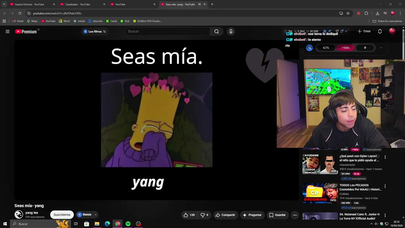Open Chrome extensions puzzle icon
Viewport: 405px width, 228px height.
pyautogui.click(x=366, y=13)
